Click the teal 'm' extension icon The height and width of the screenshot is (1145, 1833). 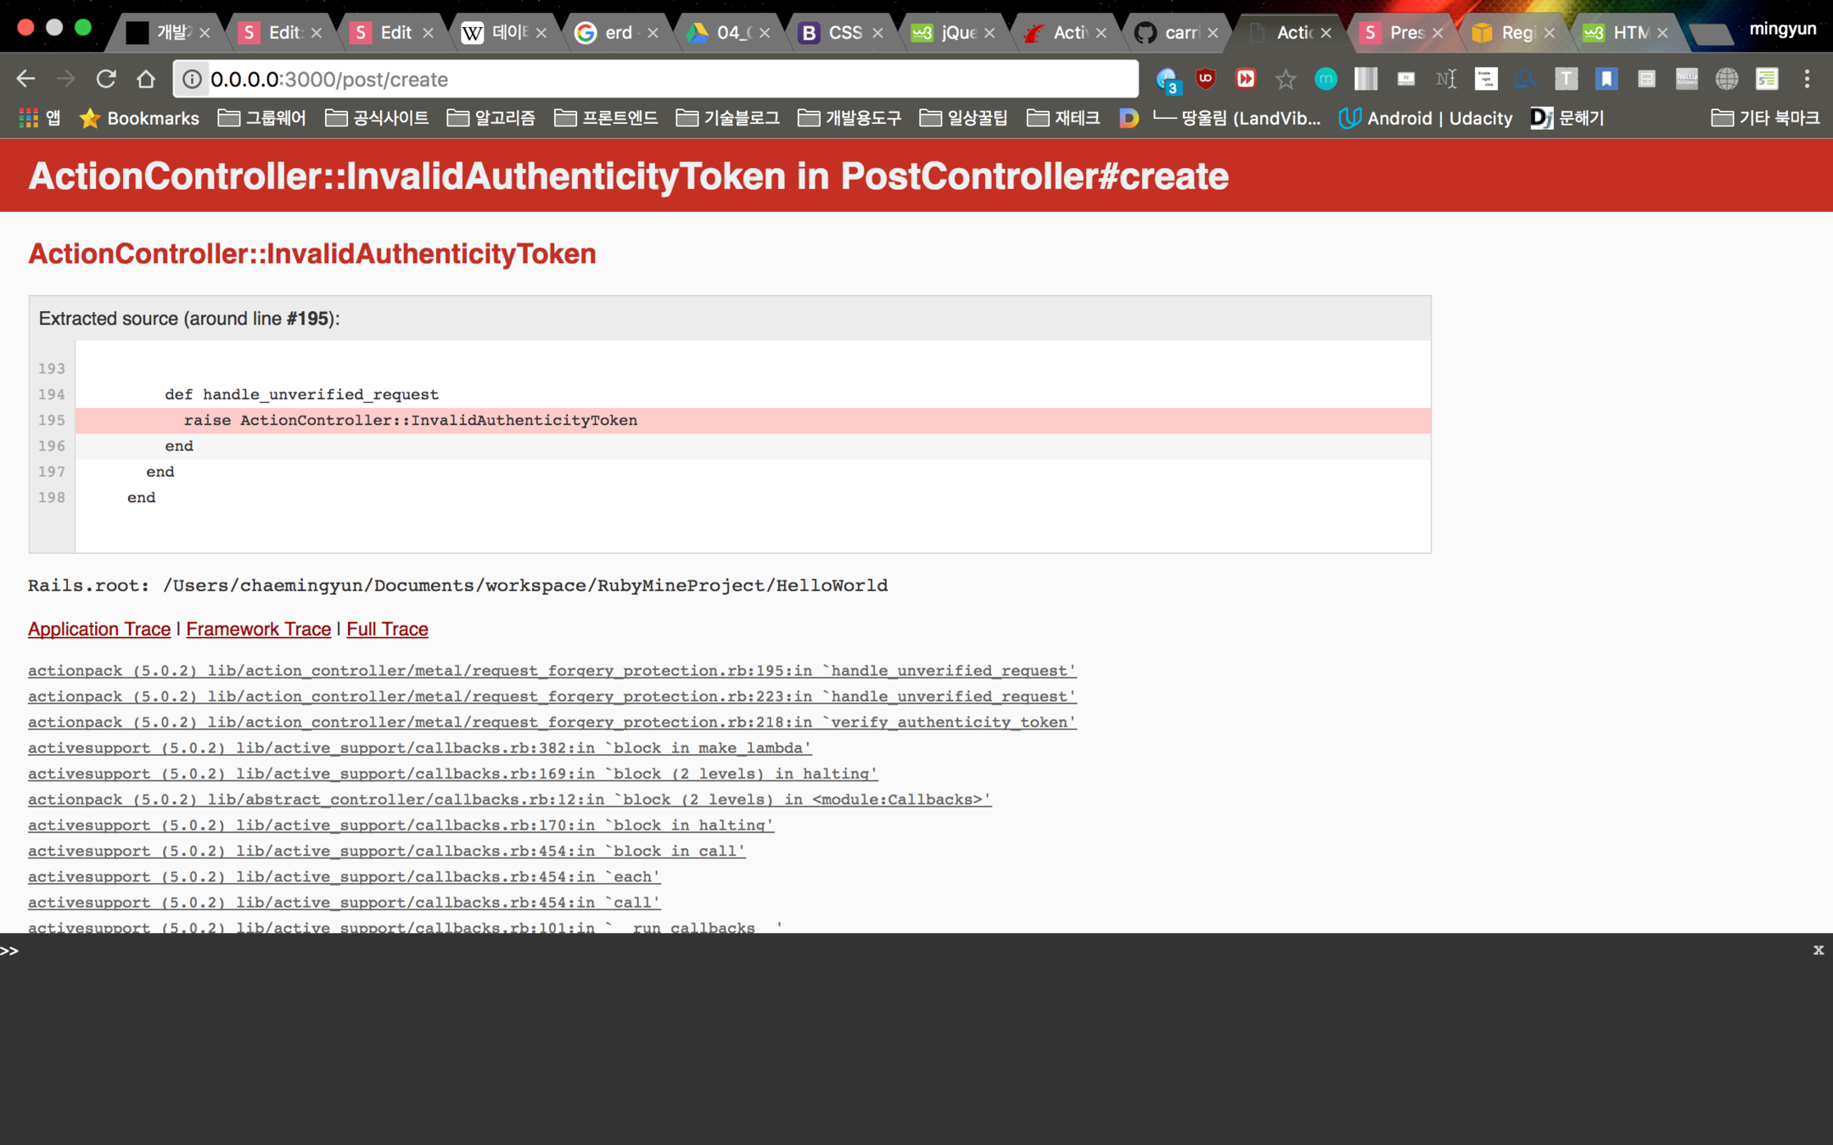pyautogui.click(x=1326, y=79)
